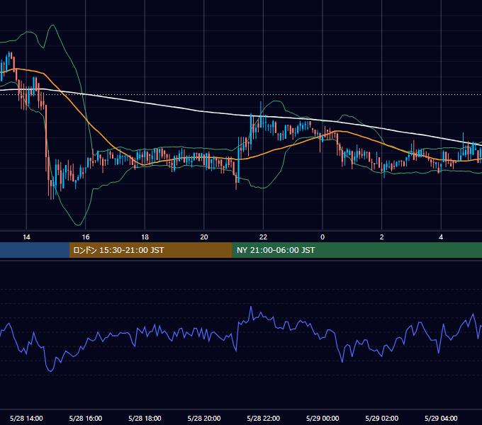The height and width of the screenshot is (425, 482).
Task: Click hour label 16 on upper axis
Action: tap(86, 237)
